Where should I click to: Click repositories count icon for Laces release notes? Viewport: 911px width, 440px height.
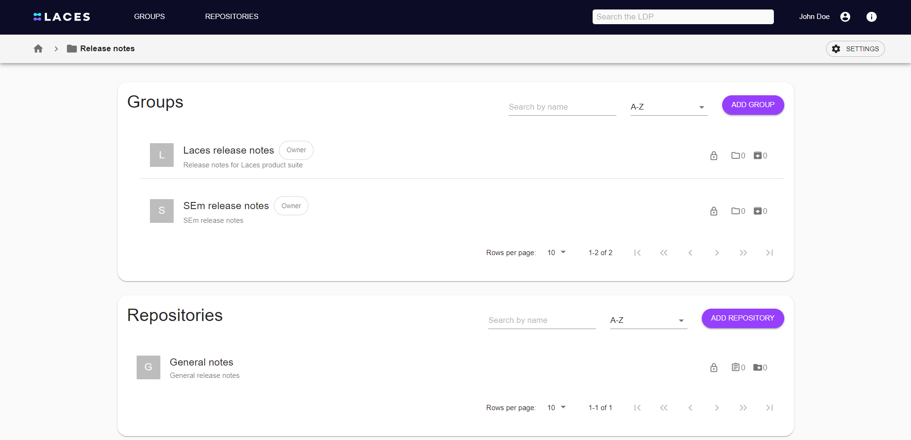pos(758,156)
